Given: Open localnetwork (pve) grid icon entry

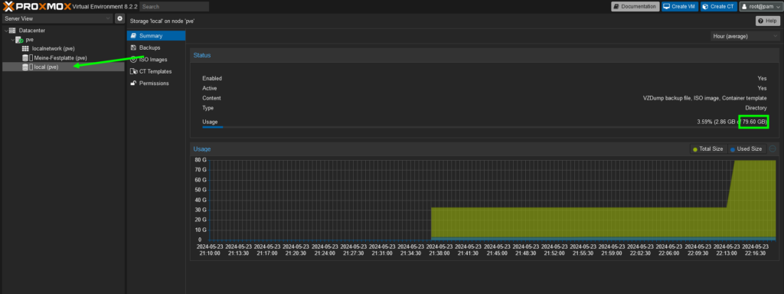Looking at the screenshot, I should [25, 48].
